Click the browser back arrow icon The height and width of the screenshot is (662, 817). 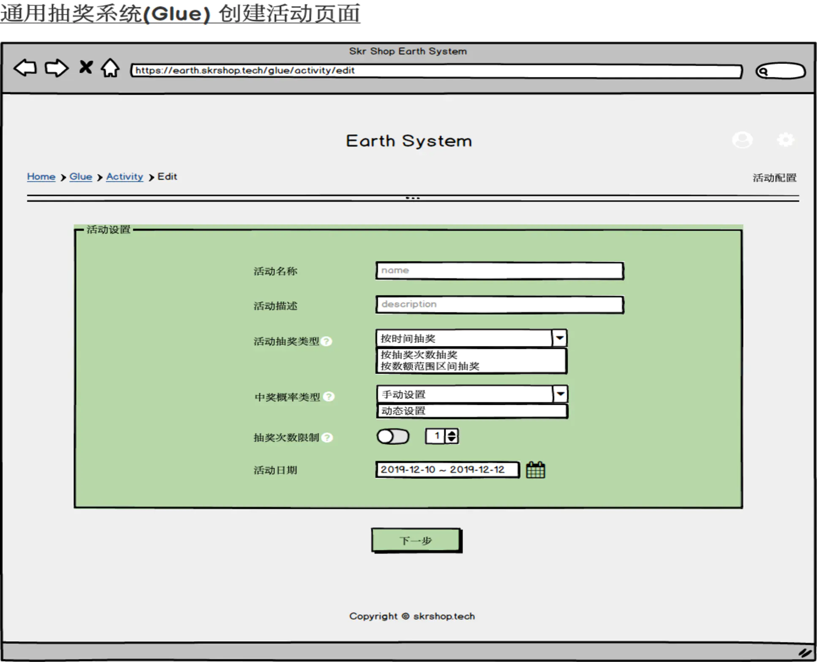tap(25, 68)
